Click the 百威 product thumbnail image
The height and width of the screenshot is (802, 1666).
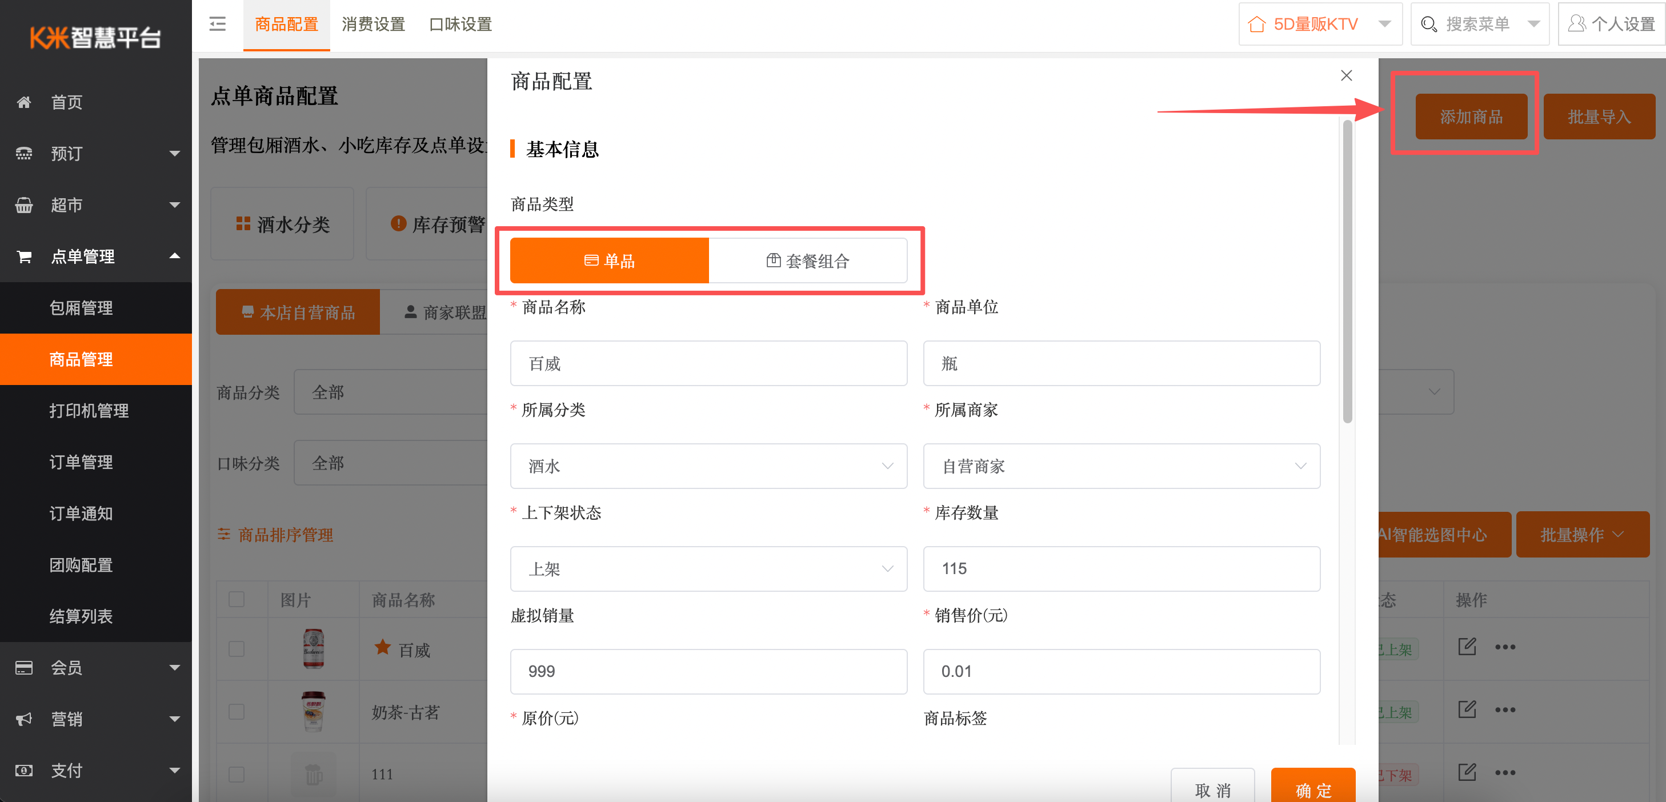coord(314,649)
